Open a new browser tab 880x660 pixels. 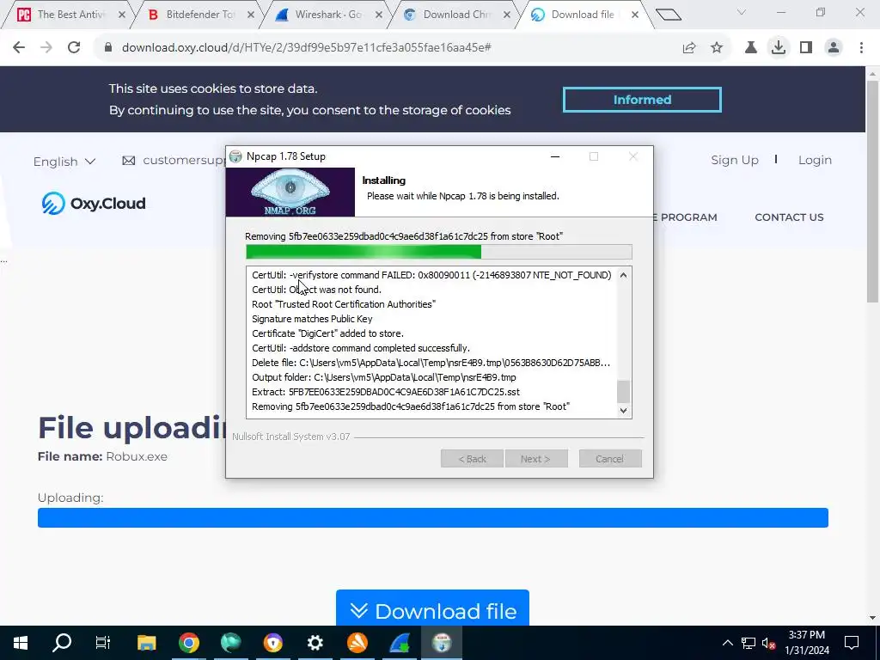click(x=668, y=15)
